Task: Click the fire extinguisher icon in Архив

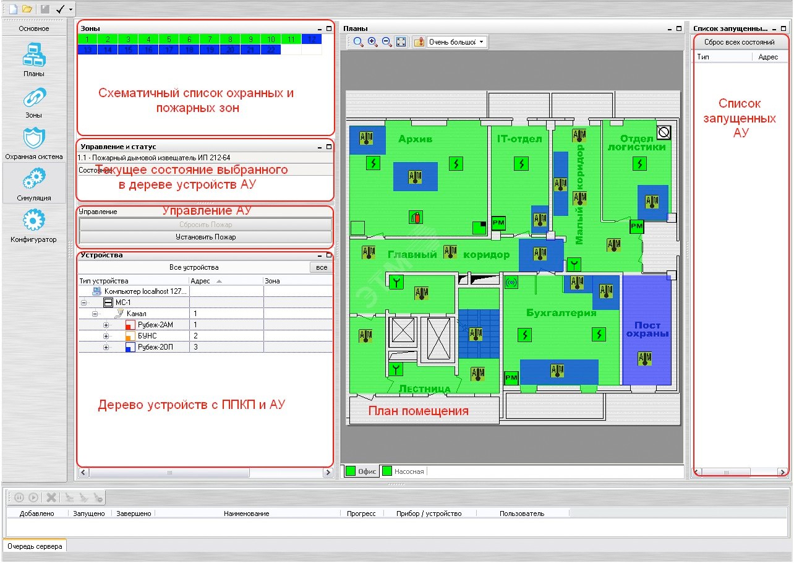Action: 416,217
